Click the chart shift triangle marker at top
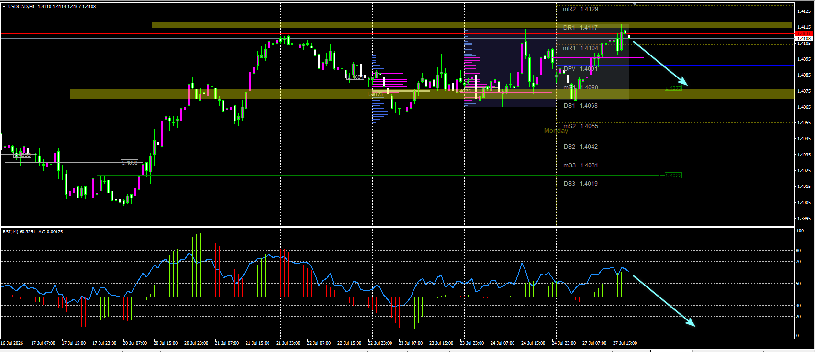The height and width of the screenshot is (352, 815). click(635, 4)
